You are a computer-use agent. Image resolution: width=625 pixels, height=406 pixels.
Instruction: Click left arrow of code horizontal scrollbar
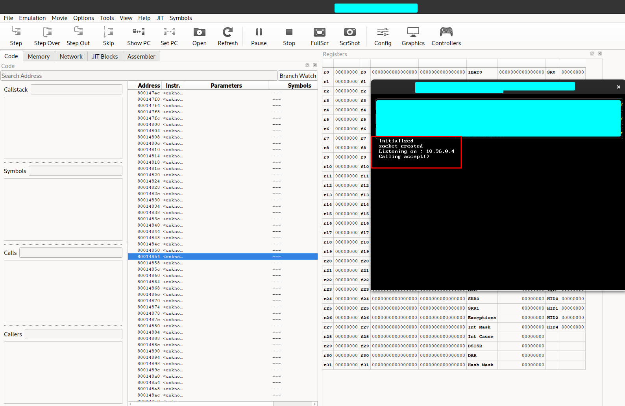click(x=130, y=404)
